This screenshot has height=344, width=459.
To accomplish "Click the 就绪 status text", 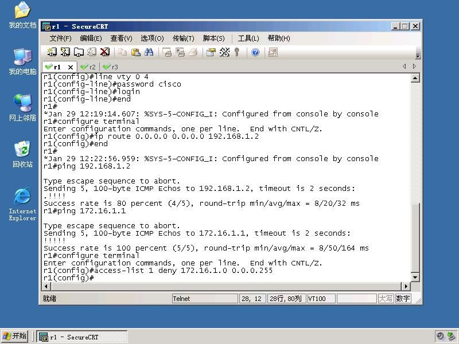I will tap(49, 299).
